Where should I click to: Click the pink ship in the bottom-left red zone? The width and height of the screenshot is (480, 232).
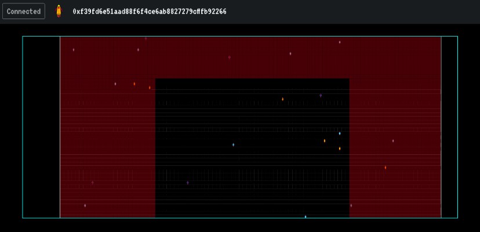[x=85, y=205]
